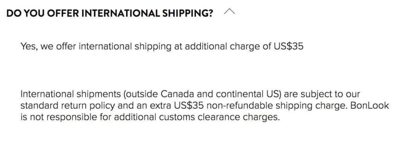
Task: Click 'DO YOU OFFER' at heading start
Action: 43,13
